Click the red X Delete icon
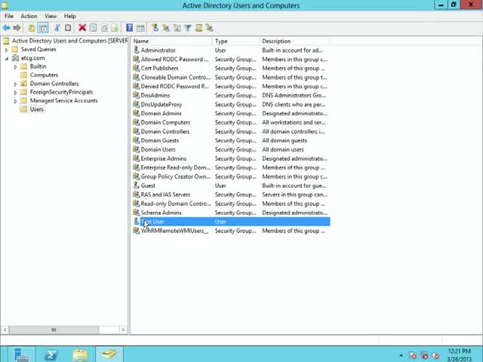483x362 pixels. (x=82, y=28)
